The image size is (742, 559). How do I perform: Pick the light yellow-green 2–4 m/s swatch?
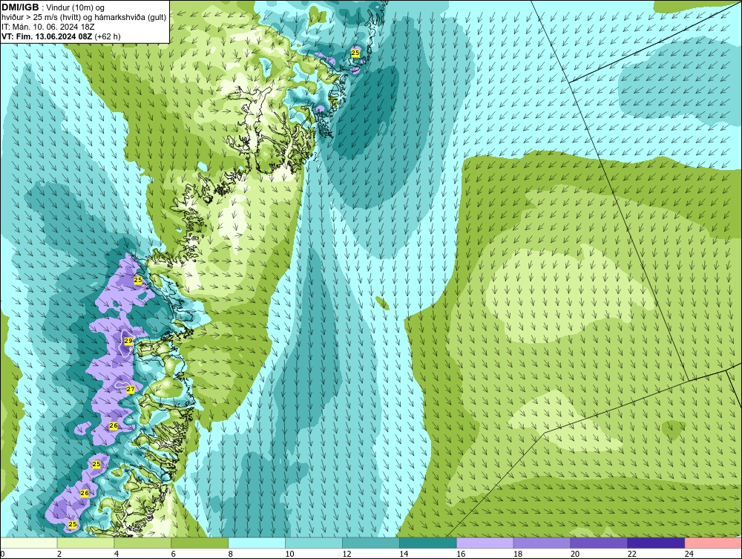point(85,543)
